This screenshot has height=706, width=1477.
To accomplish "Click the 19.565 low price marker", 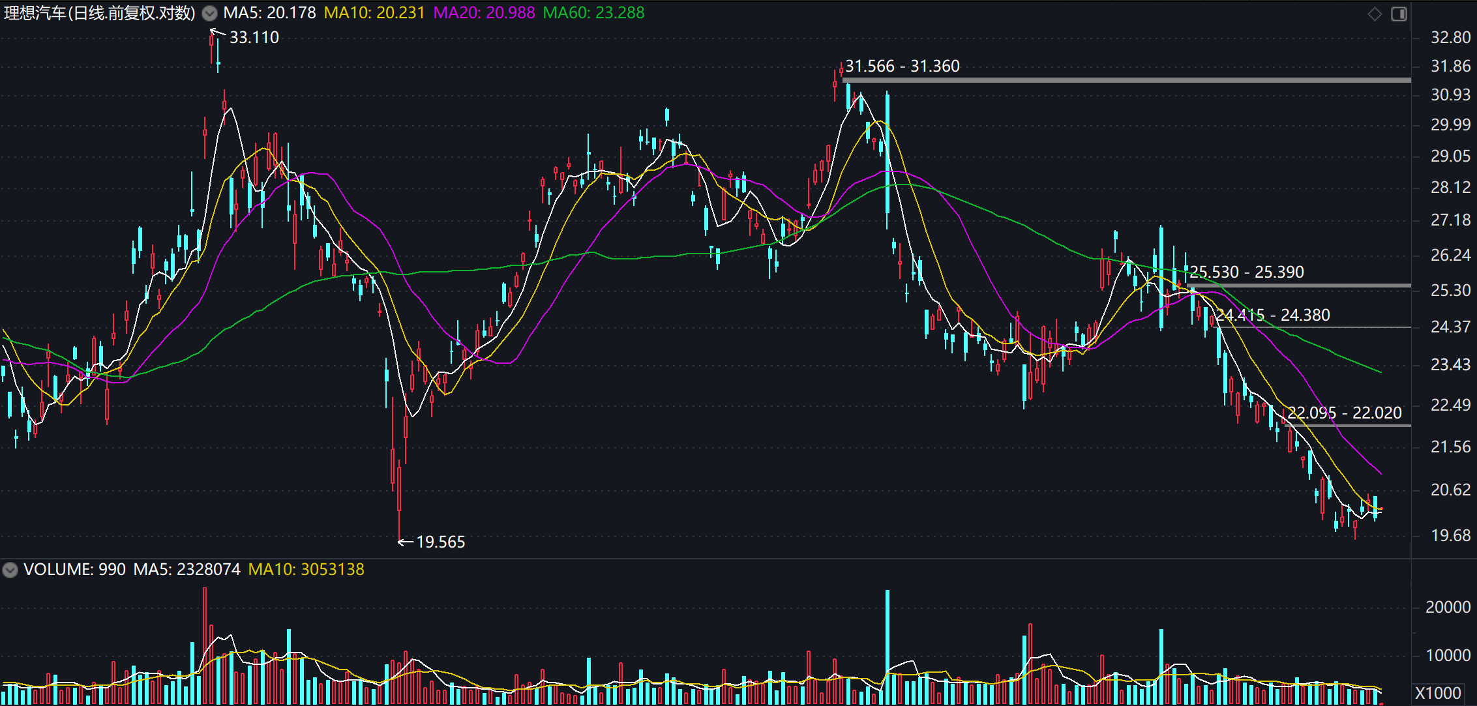I will [x=440, y=542].
